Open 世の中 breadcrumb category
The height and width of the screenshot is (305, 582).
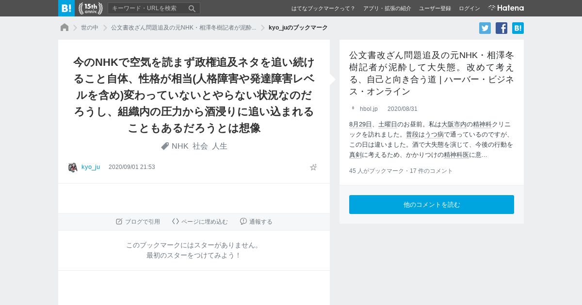[90, 28]
